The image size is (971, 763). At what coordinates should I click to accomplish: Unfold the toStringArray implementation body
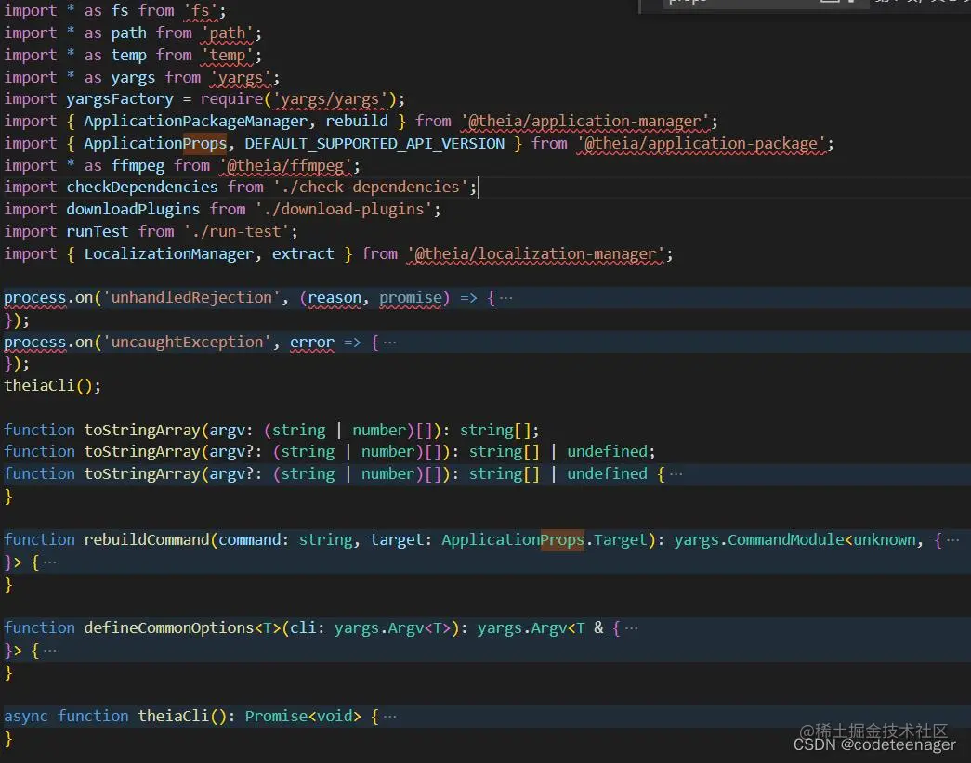676,474
